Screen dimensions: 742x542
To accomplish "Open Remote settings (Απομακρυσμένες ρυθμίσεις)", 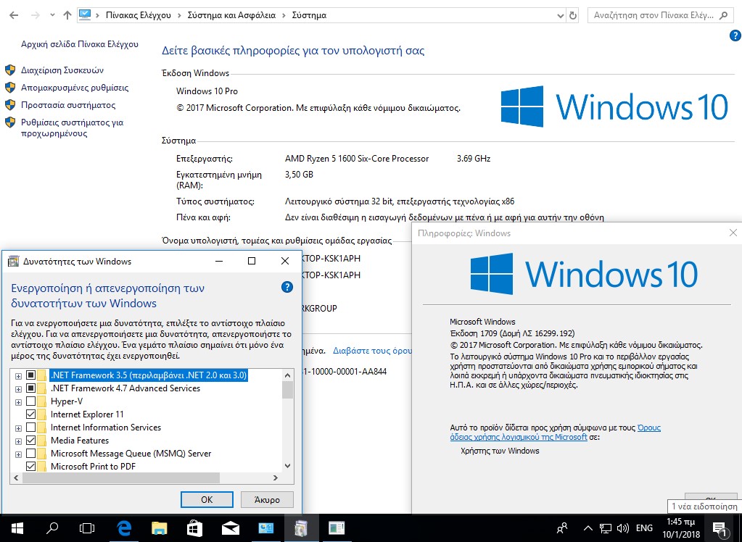I will [x=75, y=88].
